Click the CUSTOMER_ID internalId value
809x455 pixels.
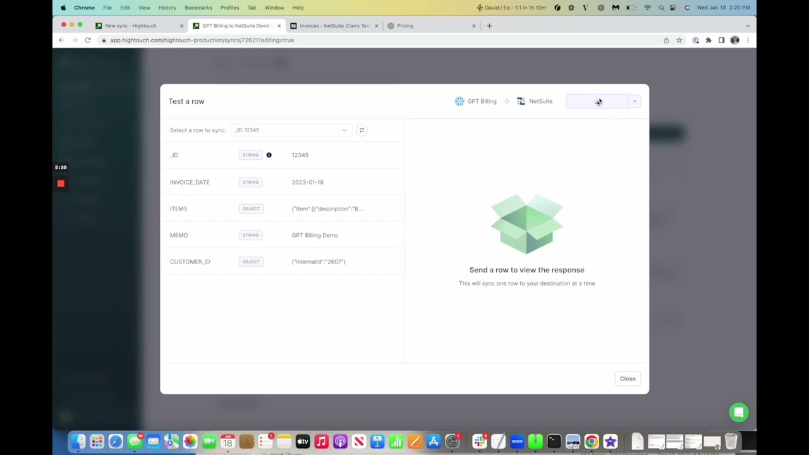[319, 262]
